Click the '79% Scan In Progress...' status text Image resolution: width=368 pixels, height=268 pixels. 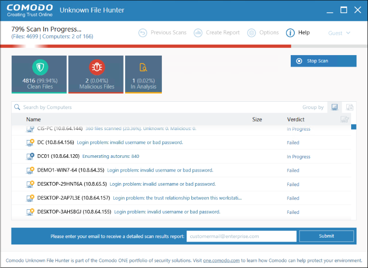coord(46,29)
